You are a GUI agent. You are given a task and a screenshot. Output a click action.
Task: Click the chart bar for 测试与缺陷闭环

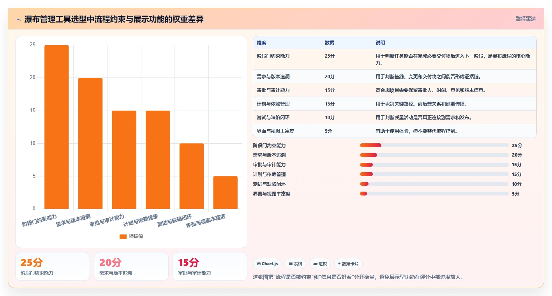(192, 176)
